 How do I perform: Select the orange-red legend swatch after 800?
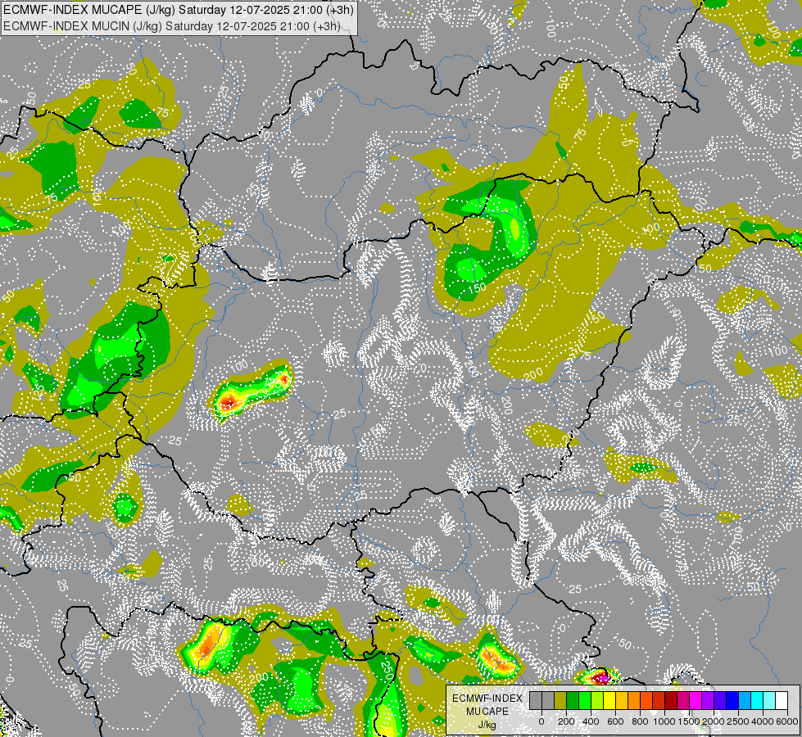point(646,701)
